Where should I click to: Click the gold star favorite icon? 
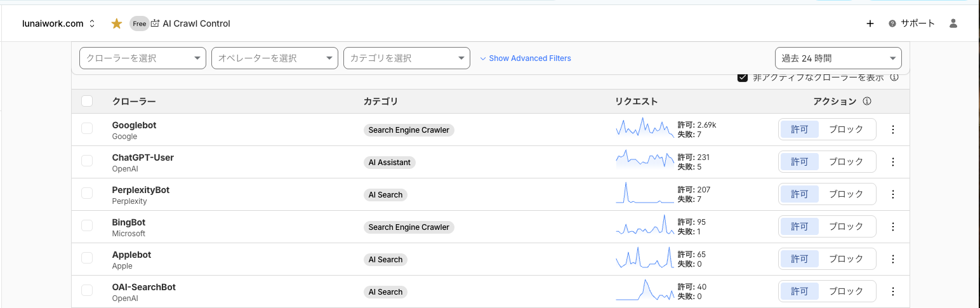tap(117, 23)
